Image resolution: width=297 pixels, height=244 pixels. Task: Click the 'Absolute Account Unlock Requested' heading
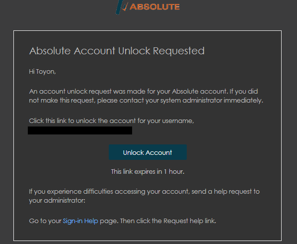pos(117,51)
